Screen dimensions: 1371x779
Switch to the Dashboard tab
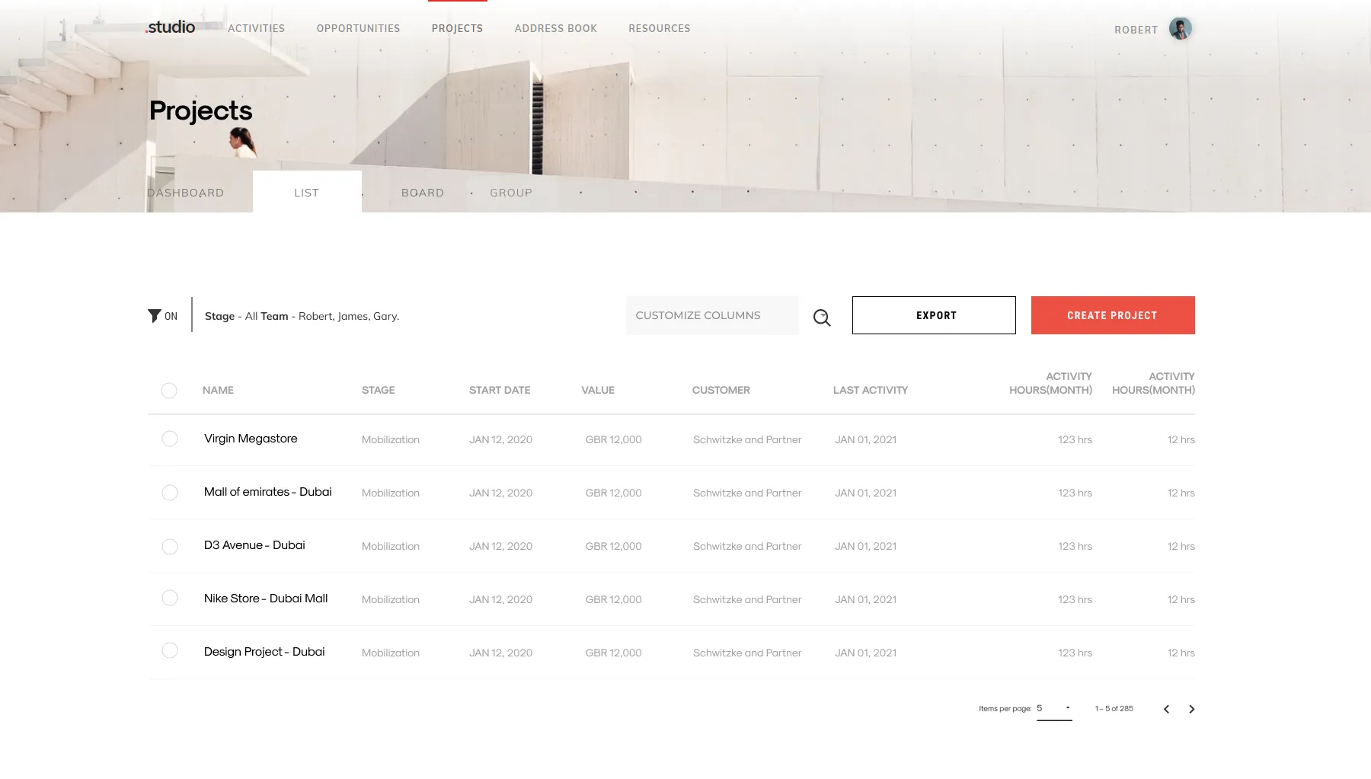click(x=185, y=192)
